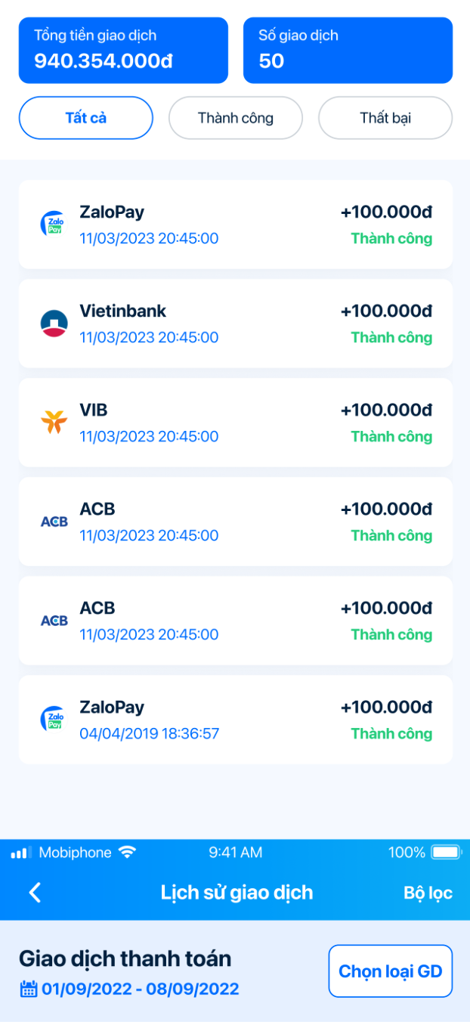This screenshot has width=470, height=1022.
Task: Open the Vietinbank transaction entry
Action: pos(236,324)
